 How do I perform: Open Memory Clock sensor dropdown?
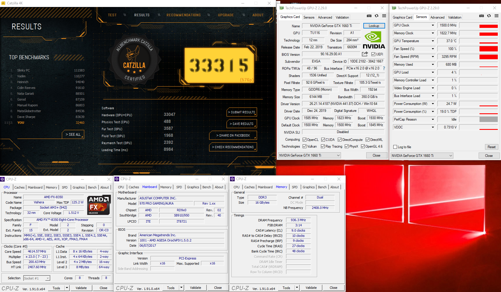[x=433, y=33]
